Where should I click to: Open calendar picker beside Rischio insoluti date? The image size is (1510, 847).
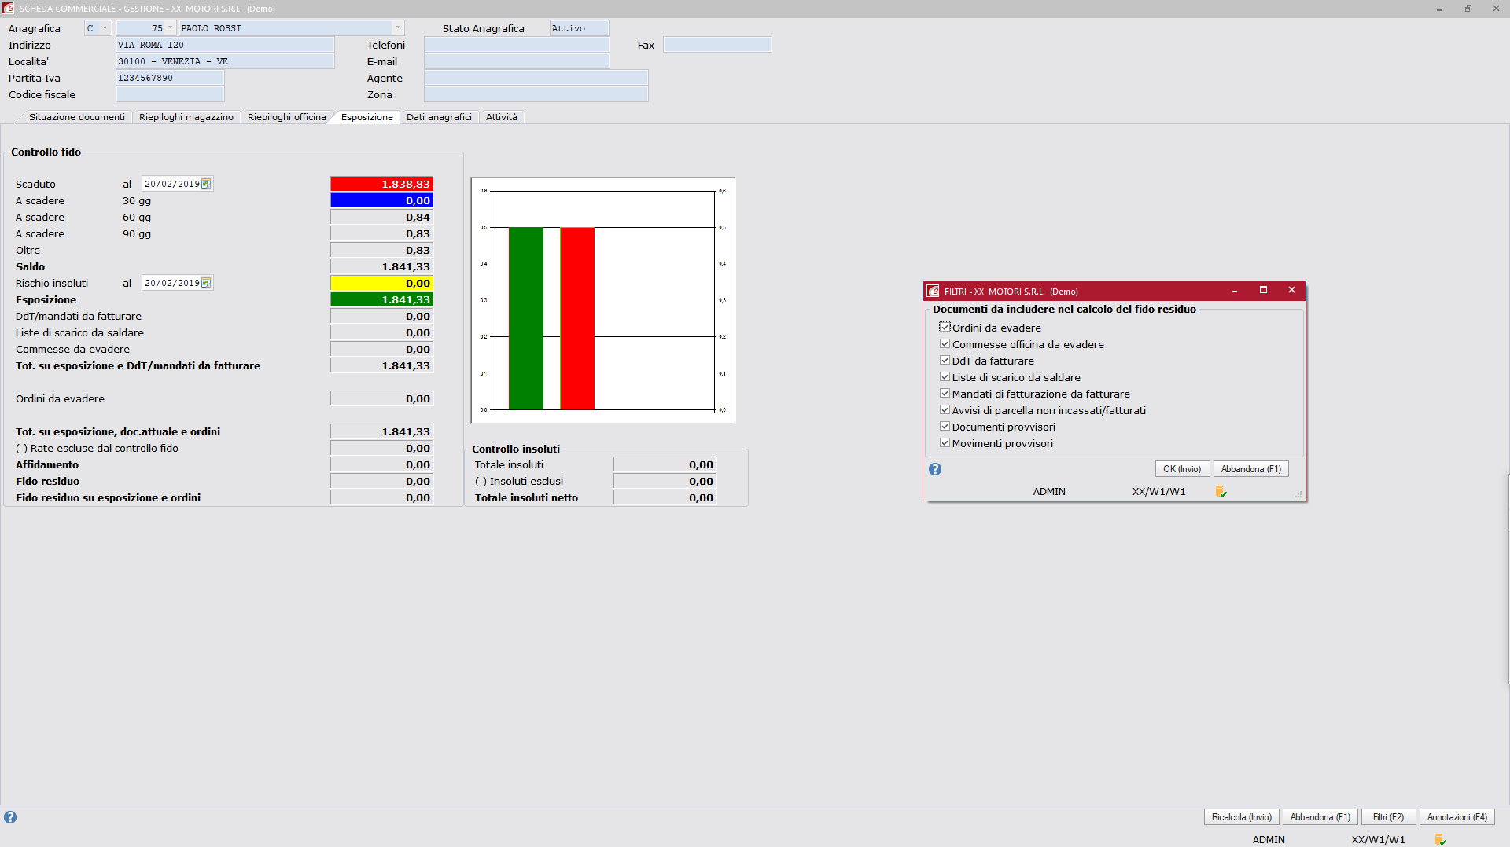206,283
